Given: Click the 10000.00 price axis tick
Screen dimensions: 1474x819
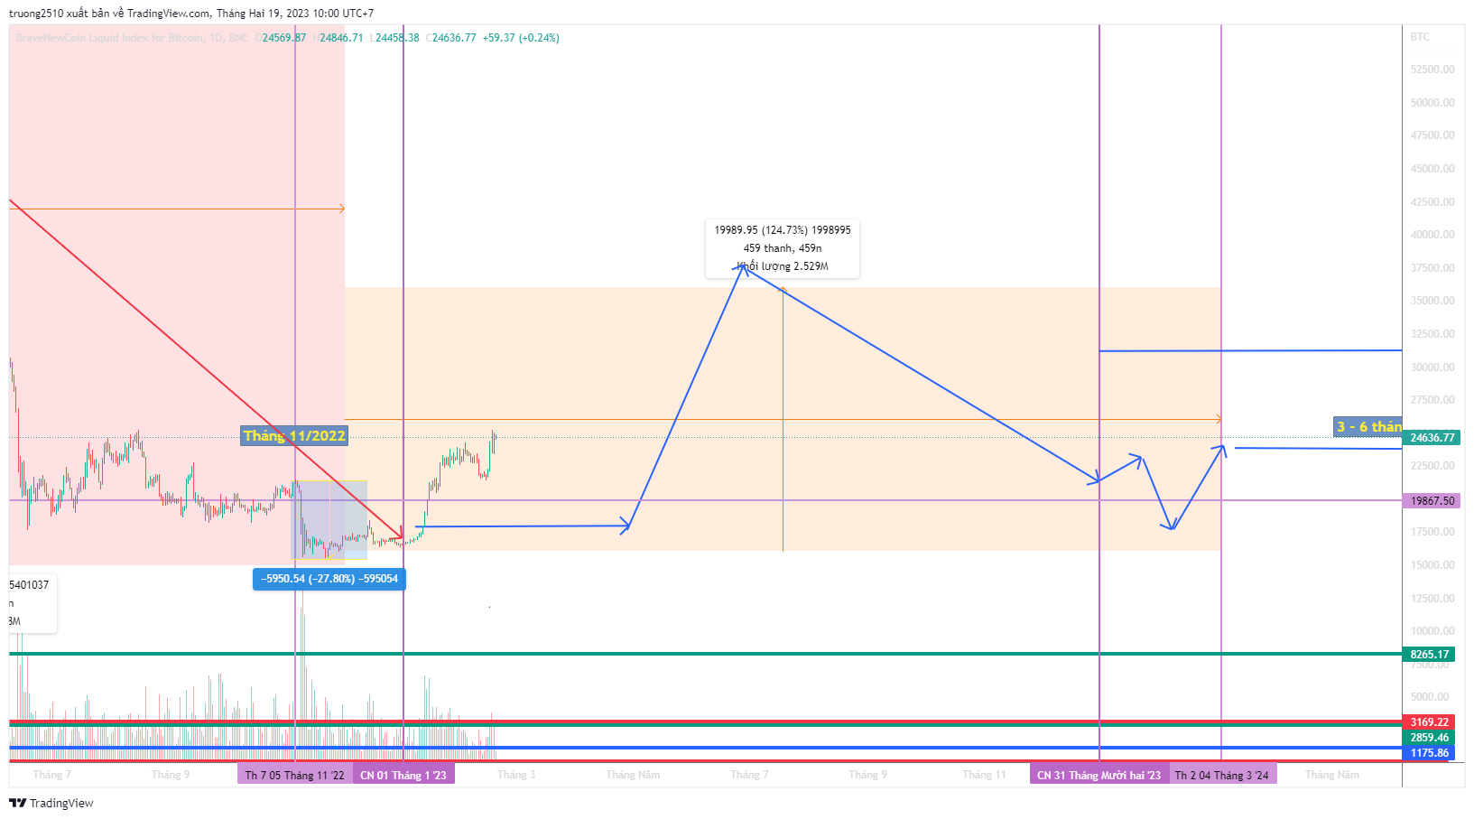Looking at the screenshot, I should (1432, 631).
